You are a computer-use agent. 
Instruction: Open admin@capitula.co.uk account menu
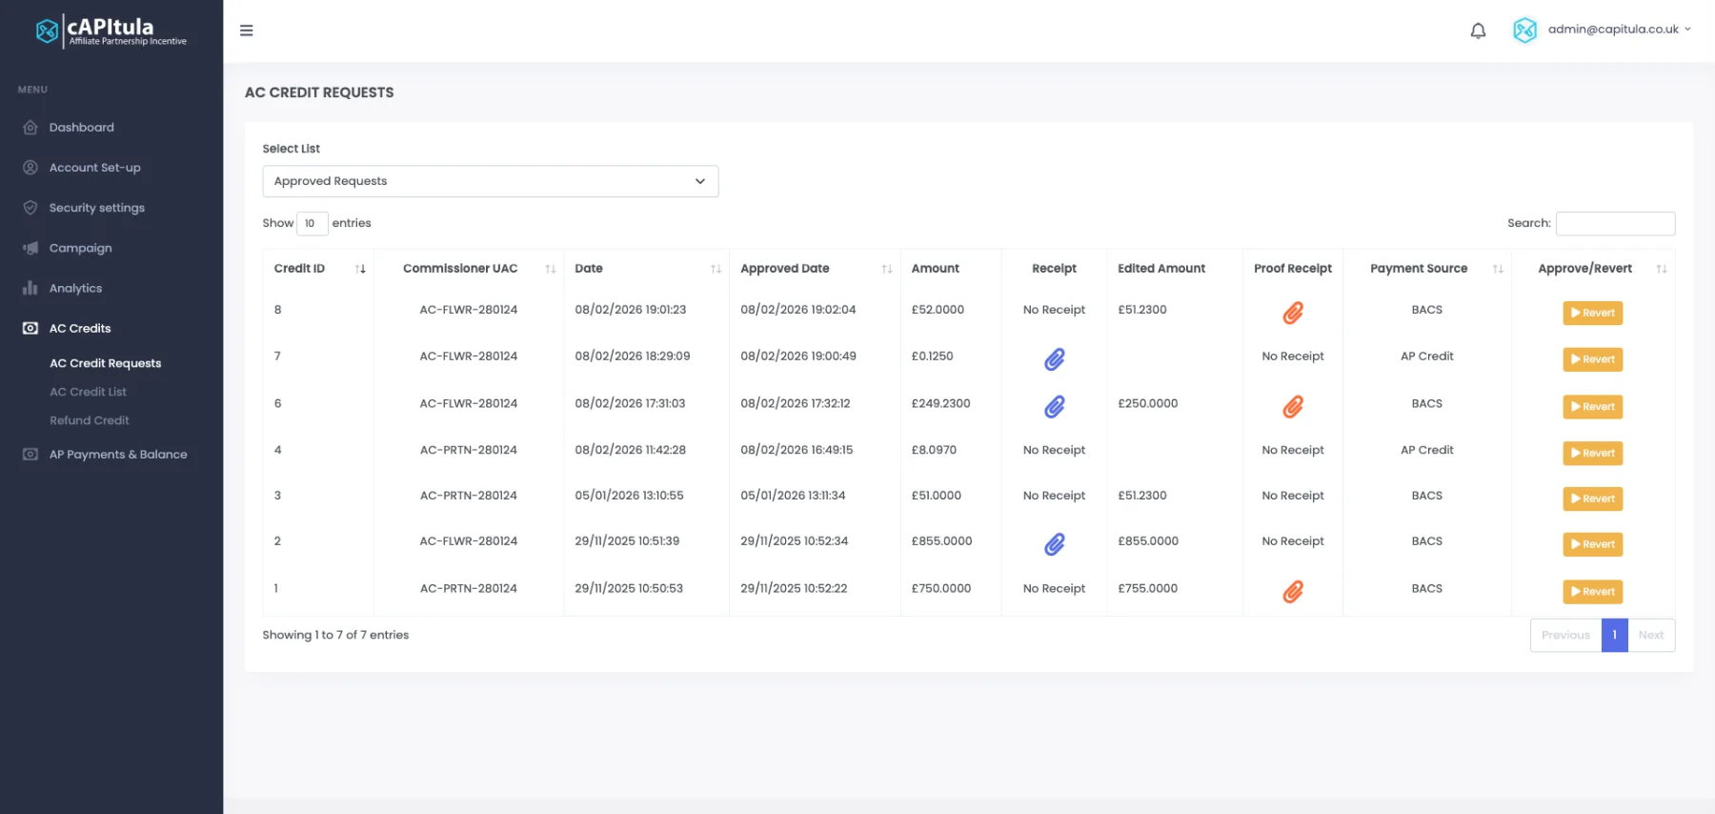tap(1619, 30)
